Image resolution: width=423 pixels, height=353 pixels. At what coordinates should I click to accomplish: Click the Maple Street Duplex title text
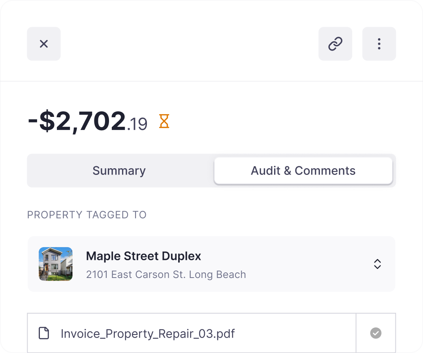click(143, 256)
